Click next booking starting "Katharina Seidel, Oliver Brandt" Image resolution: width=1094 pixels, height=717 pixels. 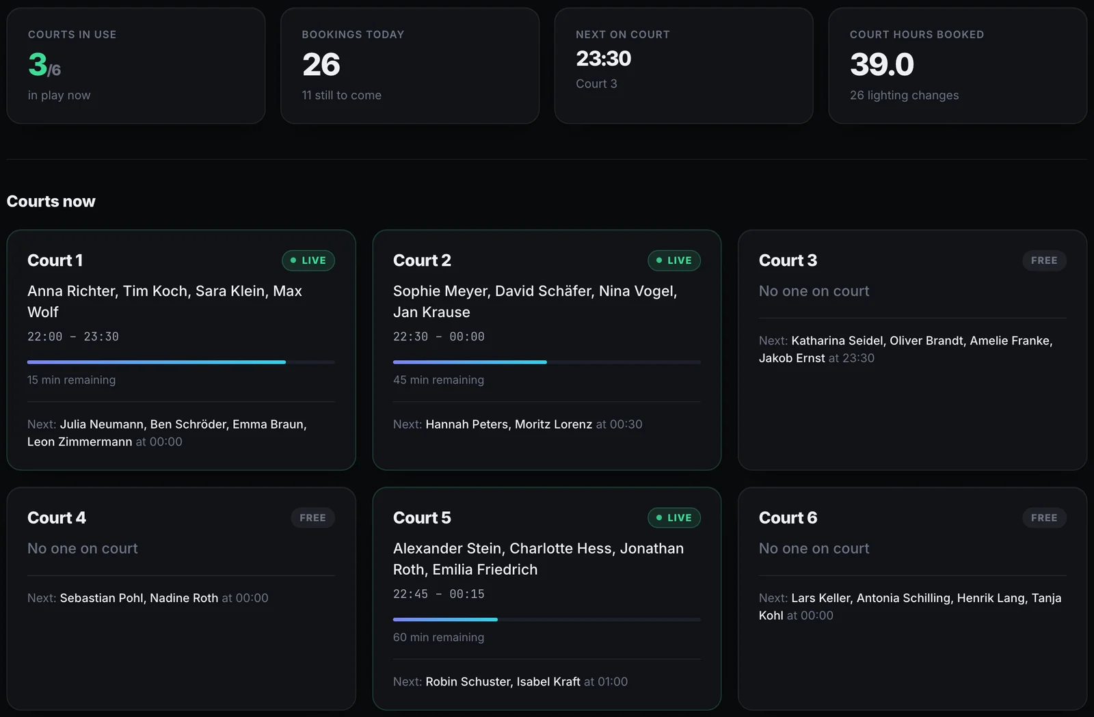[906, 349]
